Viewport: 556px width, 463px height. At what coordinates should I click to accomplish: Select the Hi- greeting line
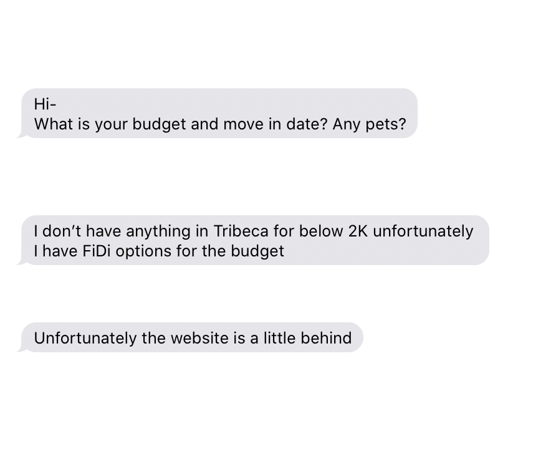tap(45, 105)
